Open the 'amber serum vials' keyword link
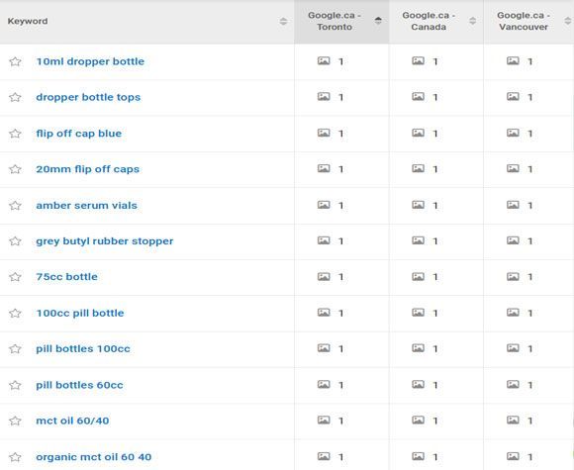574x470 pixels. [x=86, y=206]
